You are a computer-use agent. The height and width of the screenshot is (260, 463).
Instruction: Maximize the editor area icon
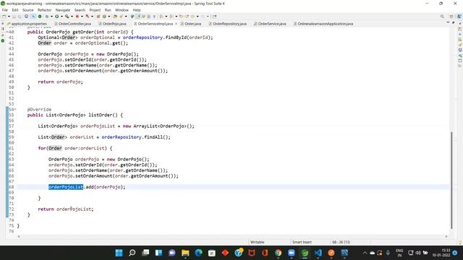pos(454,22)
